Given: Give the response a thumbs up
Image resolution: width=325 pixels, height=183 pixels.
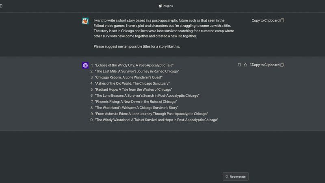Looking at the screenshot, I should [245, 65].
